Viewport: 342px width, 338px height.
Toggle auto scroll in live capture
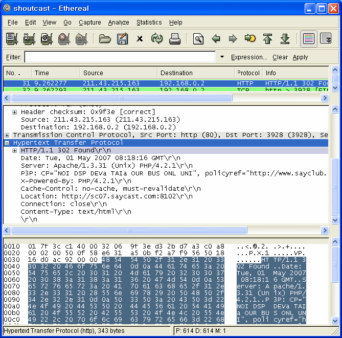click(326, 39)
